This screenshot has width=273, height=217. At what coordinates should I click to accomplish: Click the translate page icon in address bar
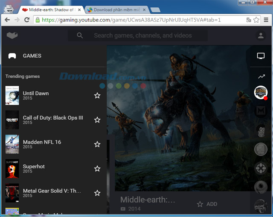(249, 20)
